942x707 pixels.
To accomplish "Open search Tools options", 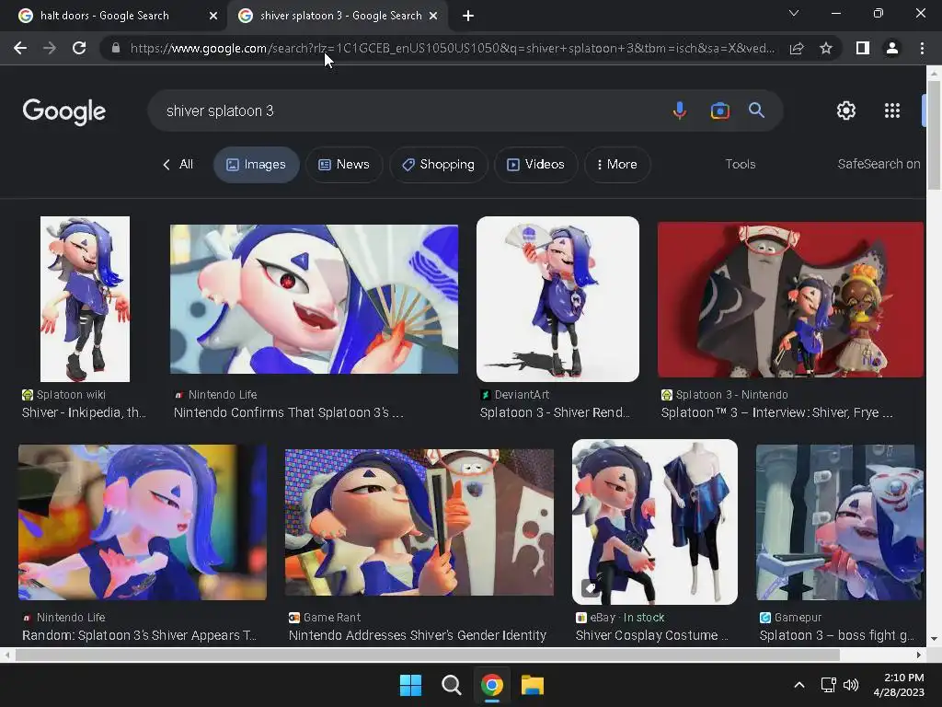I will [741, 164].
